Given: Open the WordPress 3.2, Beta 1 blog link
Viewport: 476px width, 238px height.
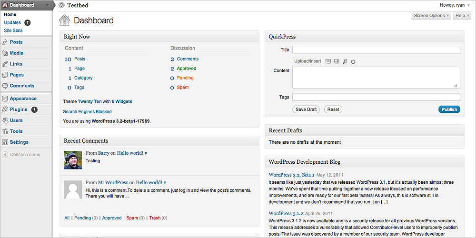Looking at the screenshot, I should (x=291, y=175).
